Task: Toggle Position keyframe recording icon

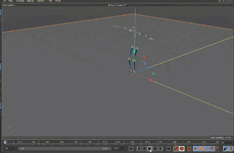Action: click(x=195, y=149)
